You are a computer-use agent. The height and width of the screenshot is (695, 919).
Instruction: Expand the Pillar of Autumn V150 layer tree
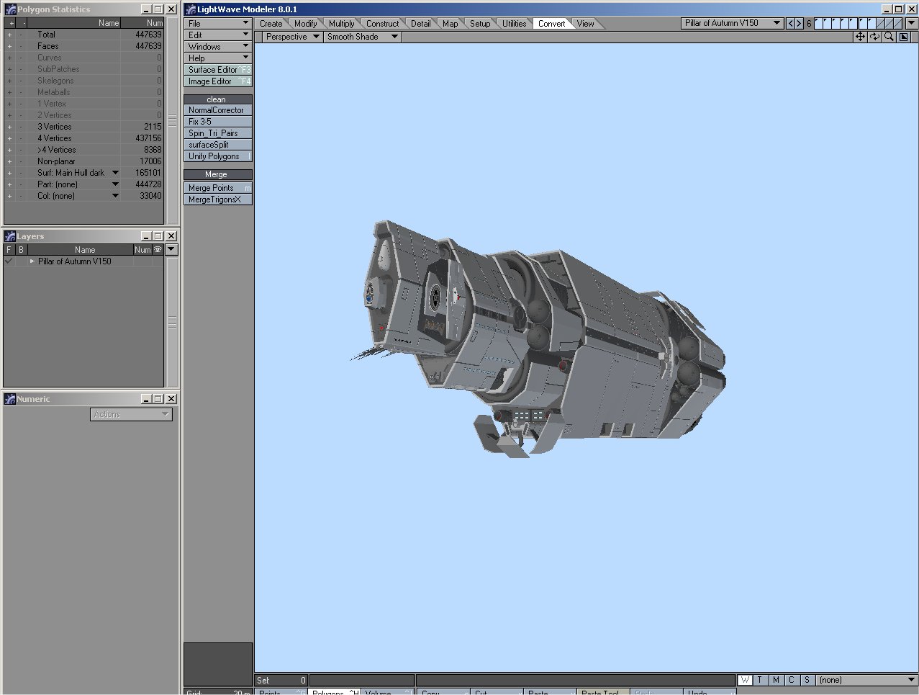point(32,261)
